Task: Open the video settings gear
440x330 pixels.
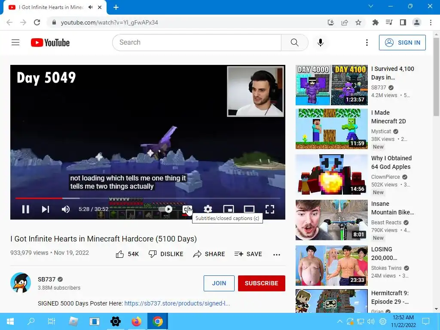Action: pos(208,209)
